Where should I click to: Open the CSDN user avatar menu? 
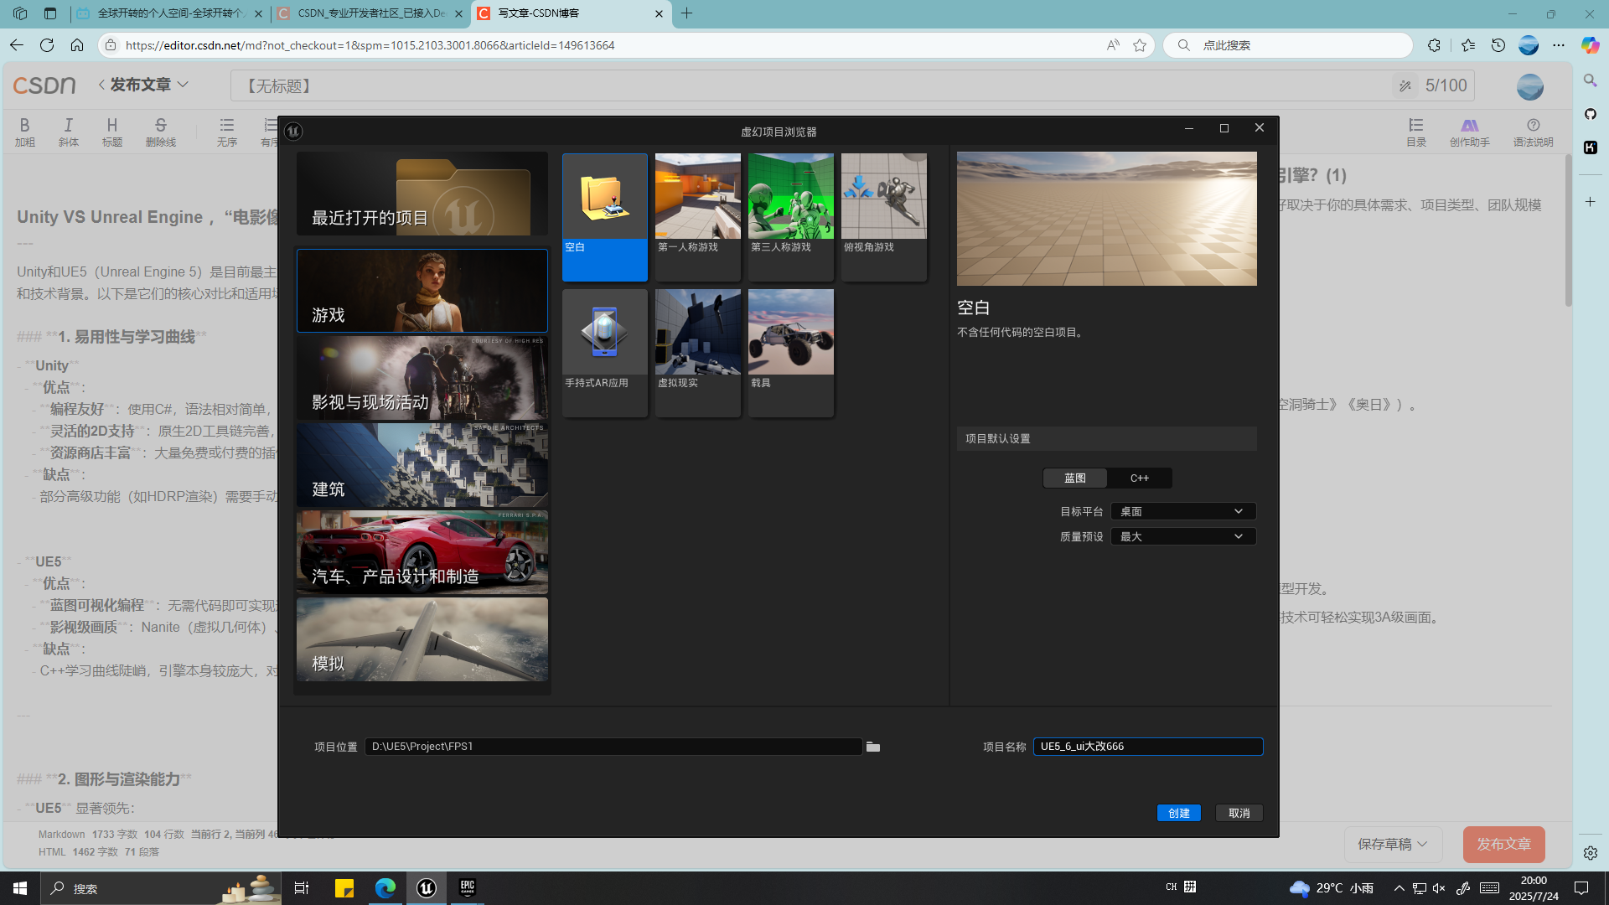point(1530,86)
